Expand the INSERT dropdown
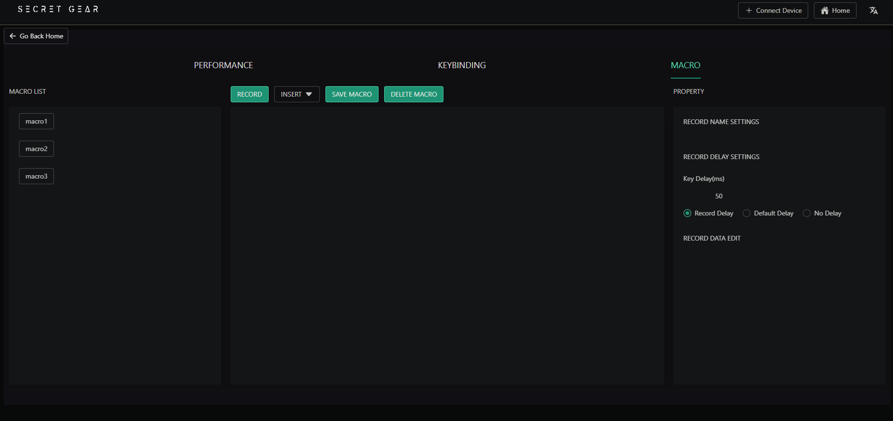 tap(297, 94)
